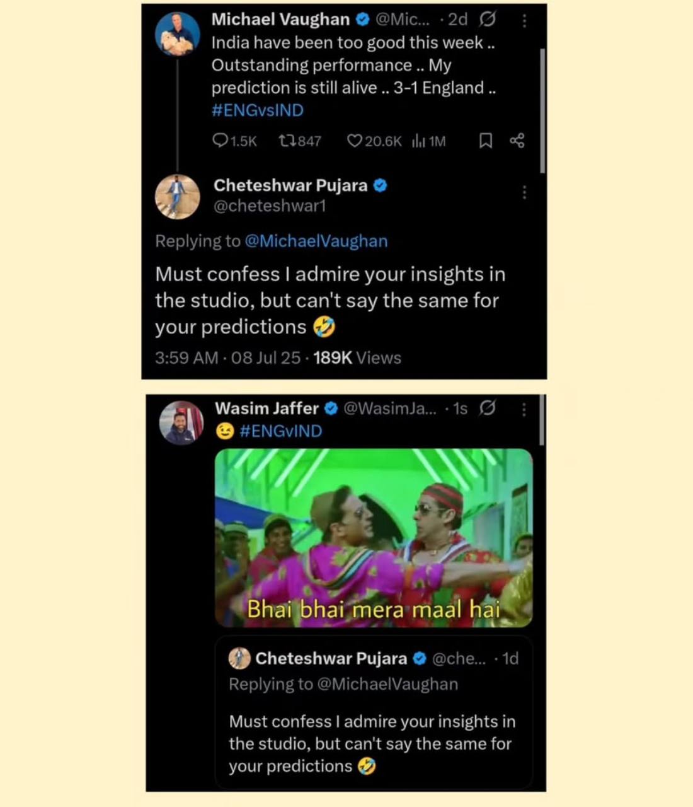Open view analytics on Vaughan's tweet

pos(419,141)
